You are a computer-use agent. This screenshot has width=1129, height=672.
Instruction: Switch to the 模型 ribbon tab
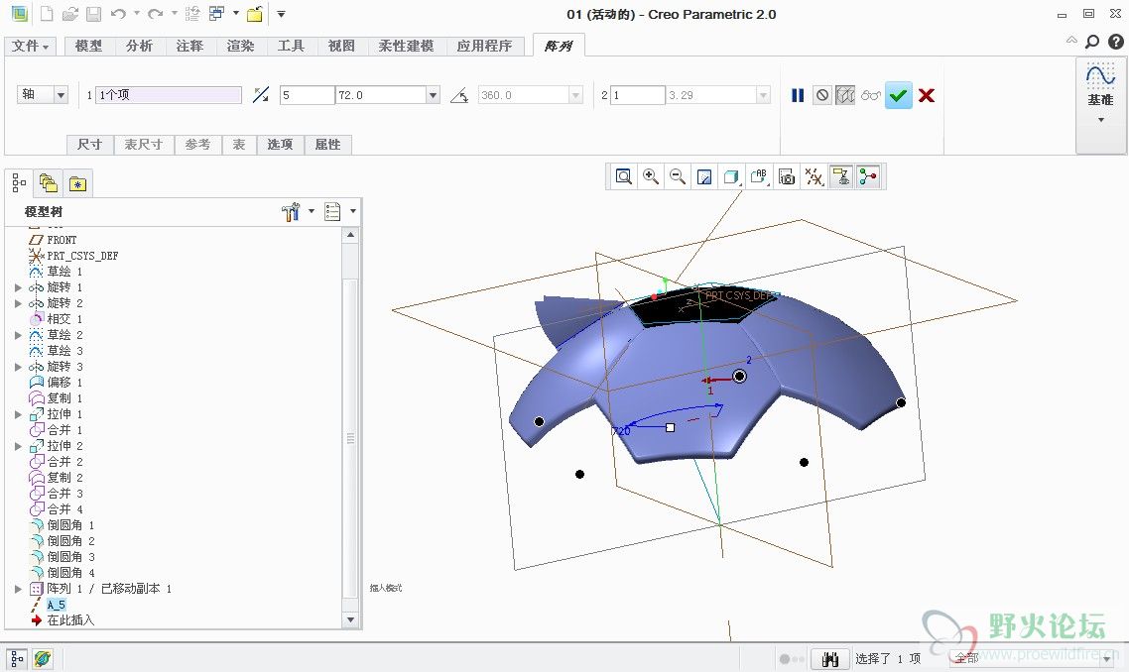point(88,46)
